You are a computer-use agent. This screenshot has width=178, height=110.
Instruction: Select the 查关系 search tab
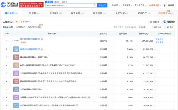(x=65, y=2)
